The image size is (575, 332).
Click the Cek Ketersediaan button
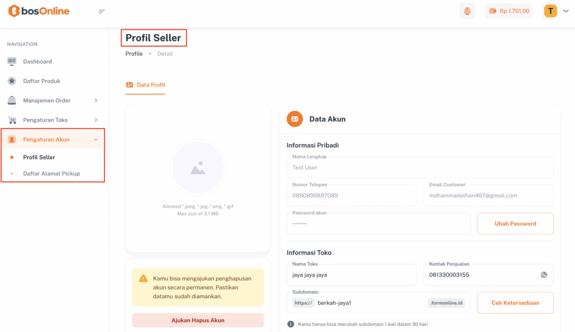point(515,303)
